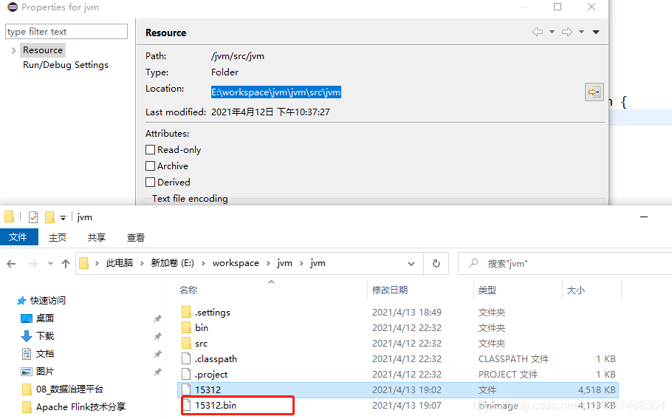Open the back history dropdown arrow
The image size is (672, 419).
(552, 32)
